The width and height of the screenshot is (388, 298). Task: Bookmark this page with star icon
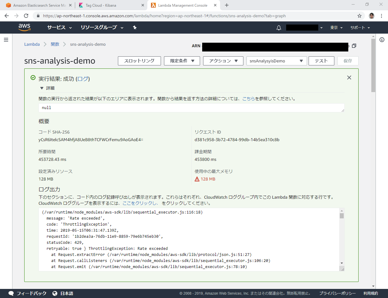[359, 16]
